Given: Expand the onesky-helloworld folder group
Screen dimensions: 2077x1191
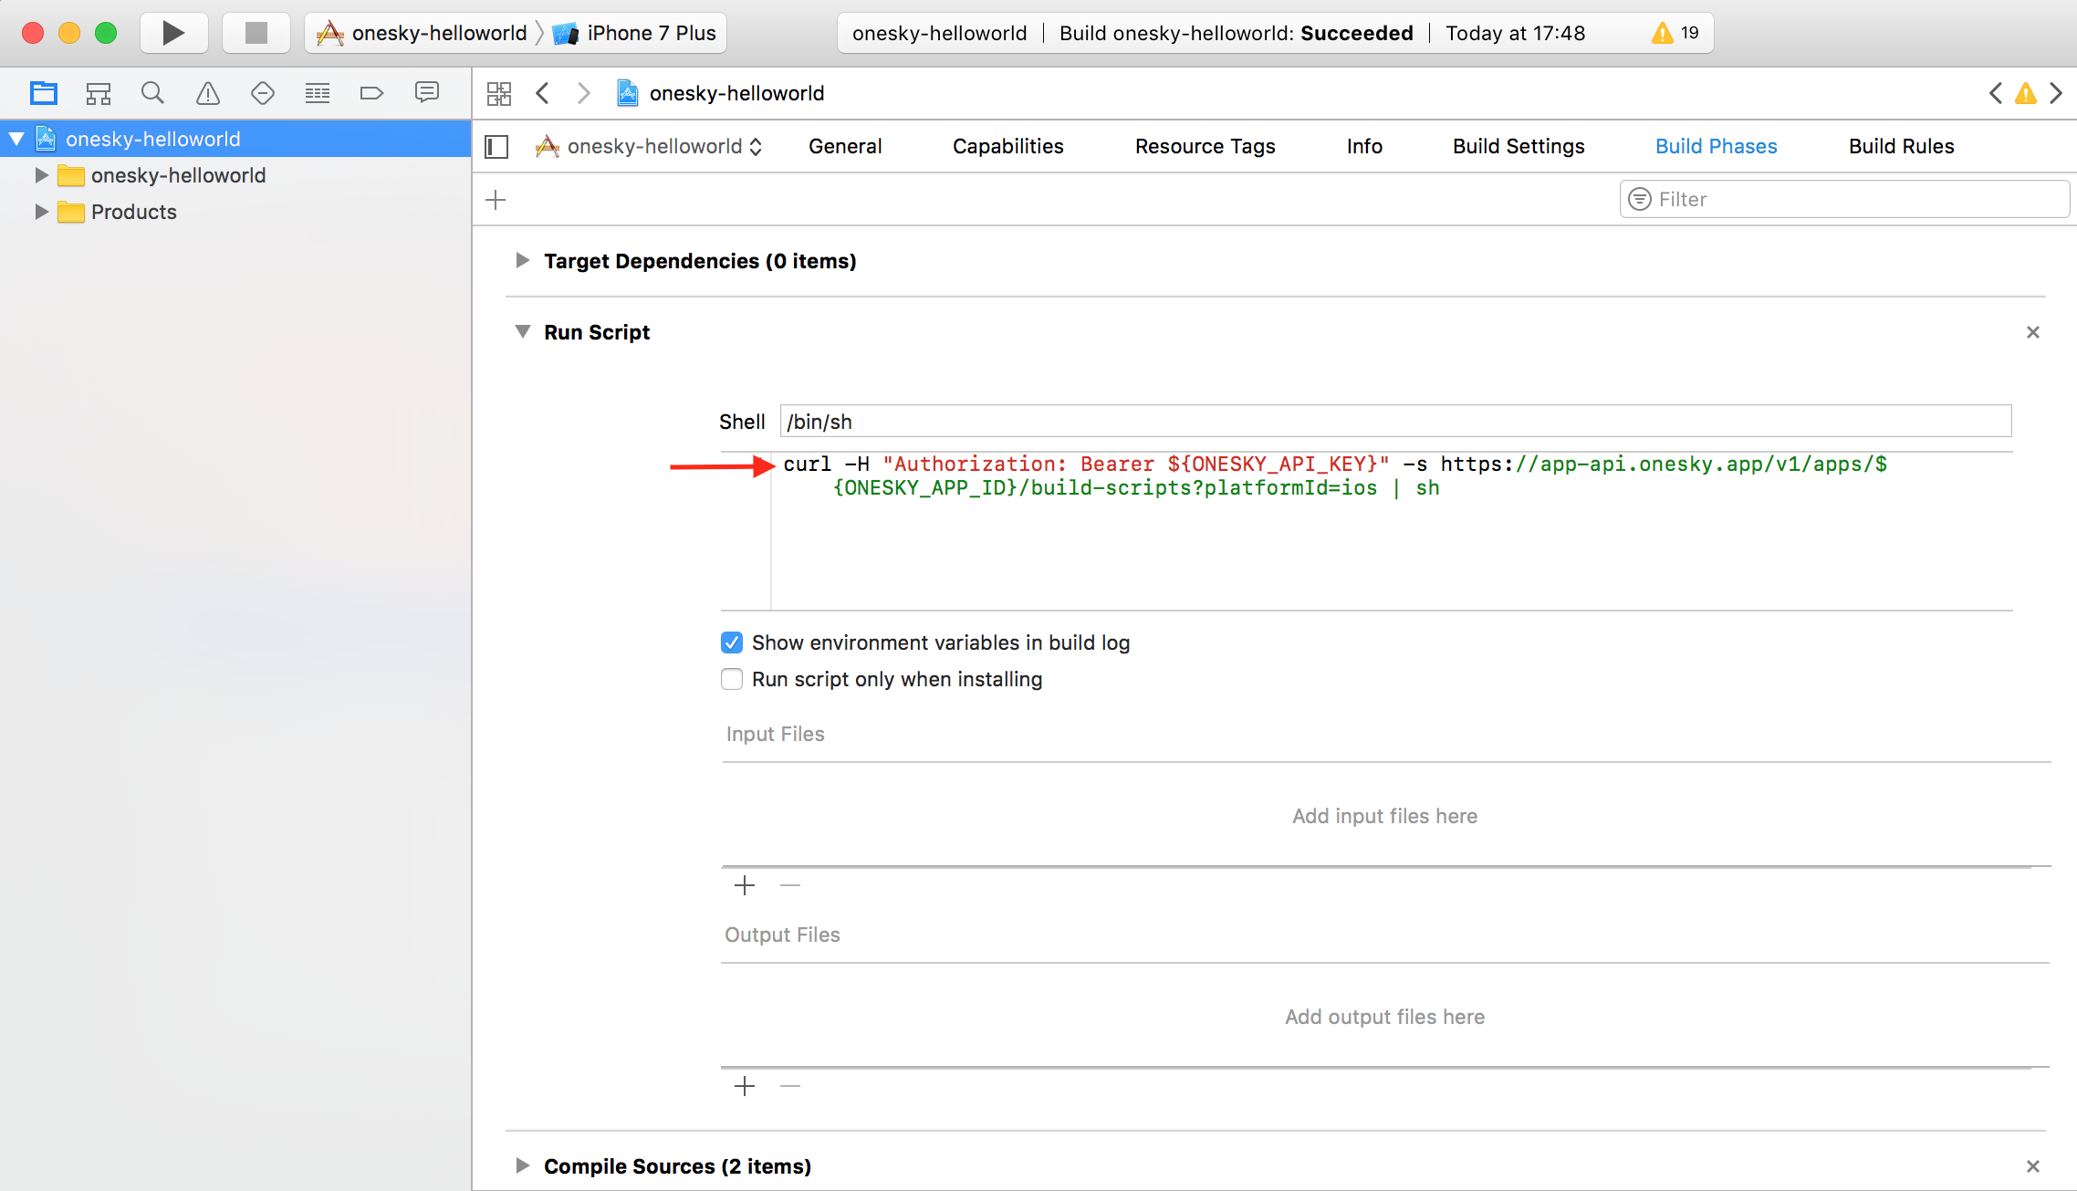Looking at the screenshot, I should [41, 175].
